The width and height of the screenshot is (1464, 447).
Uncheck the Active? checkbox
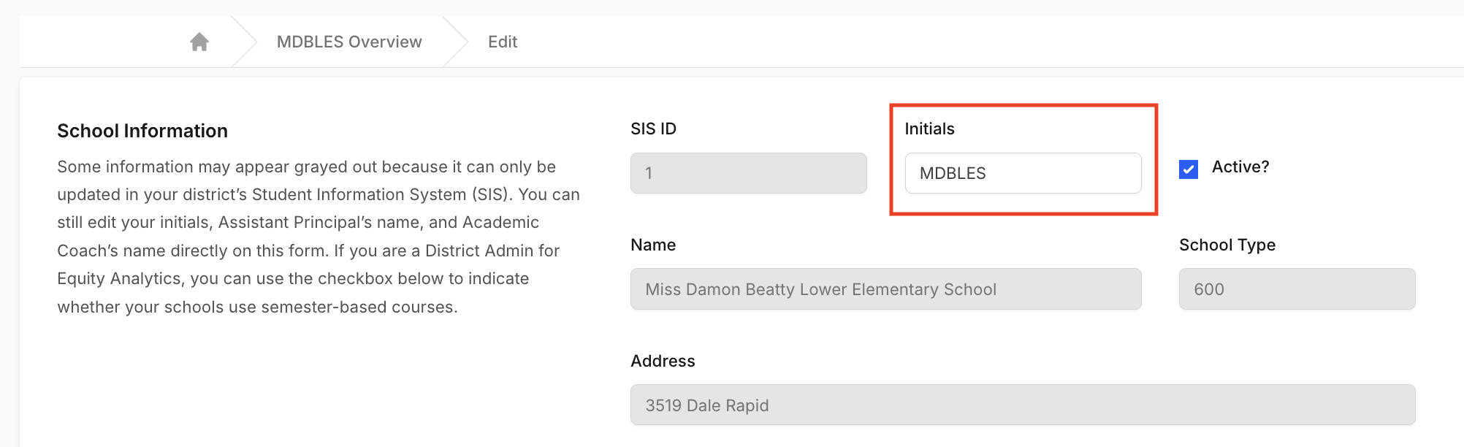pos(1189,169)
